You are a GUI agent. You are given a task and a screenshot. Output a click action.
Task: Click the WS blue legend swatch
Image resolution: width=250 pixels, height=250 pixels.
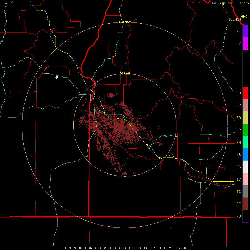click(x=245, y=154)
